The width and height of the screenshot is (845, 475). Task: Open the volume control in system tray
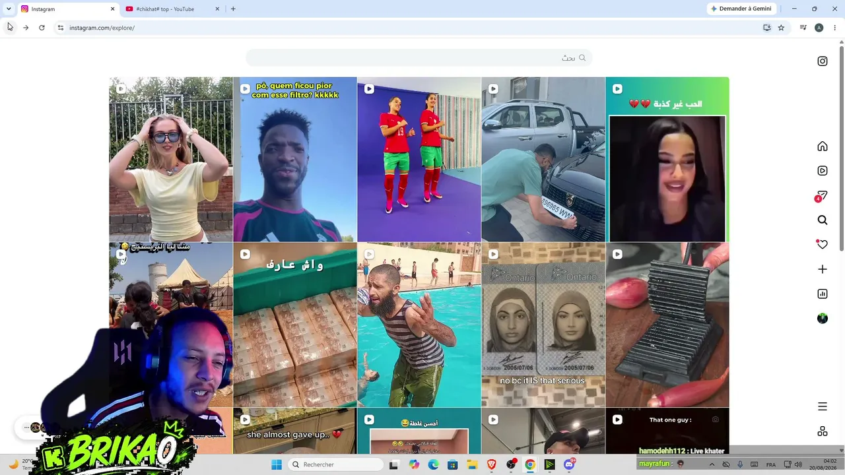click(799, 464)
